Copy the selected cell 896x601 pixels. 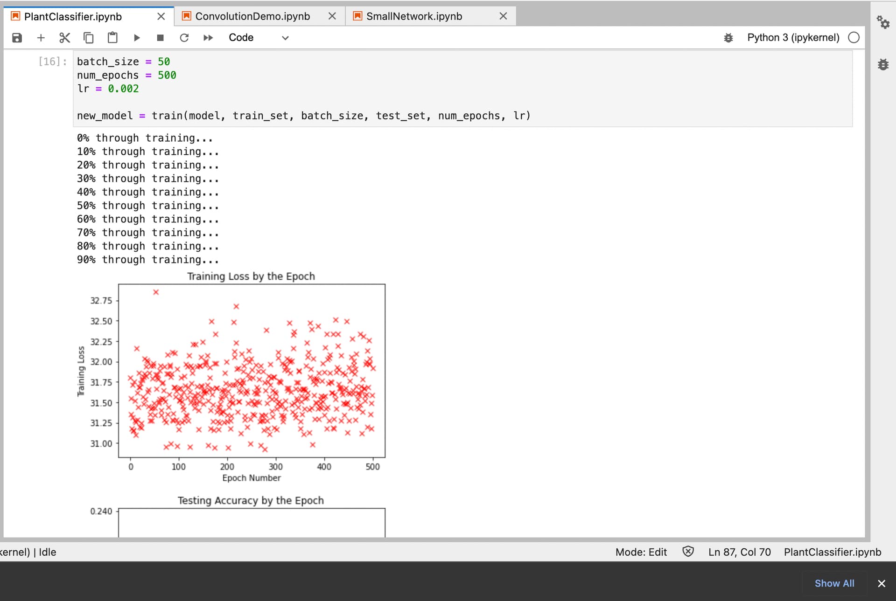coord(88,38)
